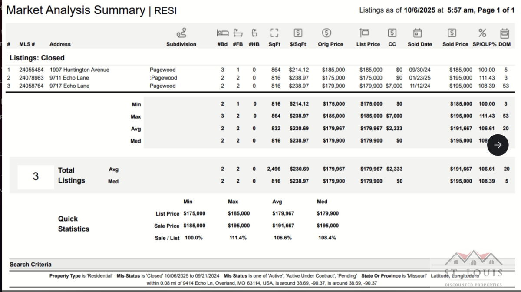
Task: Click the Sold Date calendar icon
Action: [417, 33]
